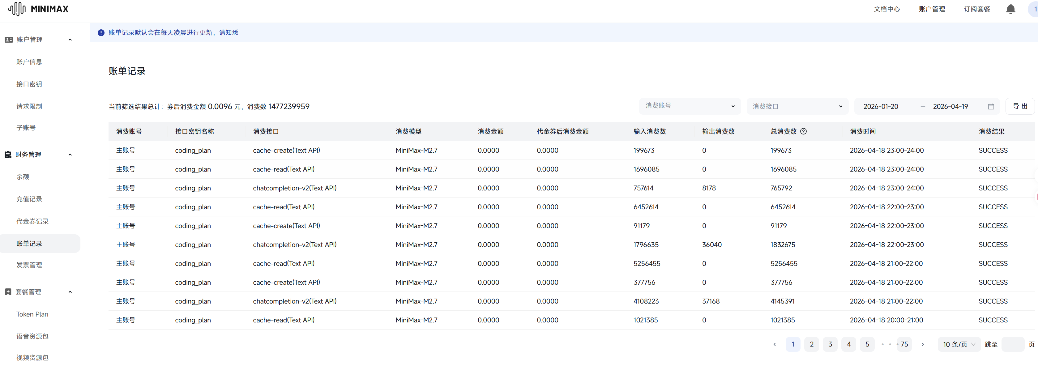Click the summary count 1477239959
The width and height of the screenshot is (1038, 366).
pyautogui.click(x=288, y=106)
